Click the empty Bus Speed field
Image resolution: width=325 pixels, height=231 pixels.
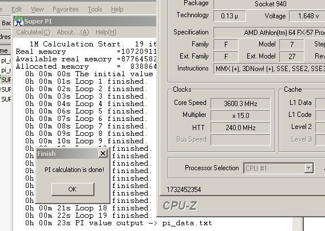[x=240, y=139]
